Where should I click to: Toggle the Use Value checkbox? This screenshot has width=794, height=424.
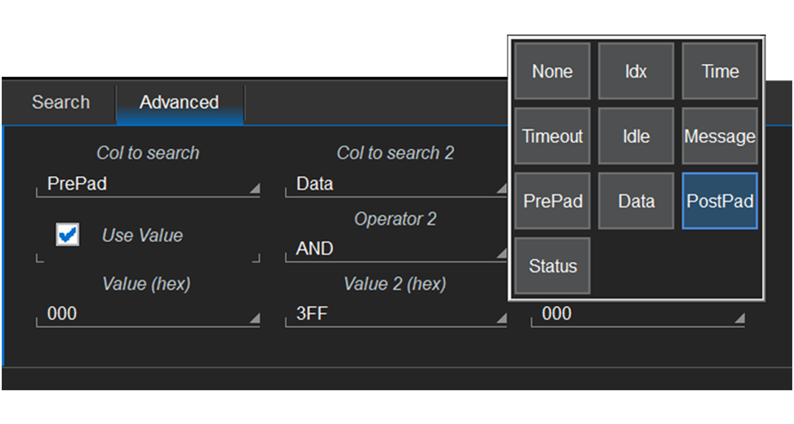click(x=68, y=235)
